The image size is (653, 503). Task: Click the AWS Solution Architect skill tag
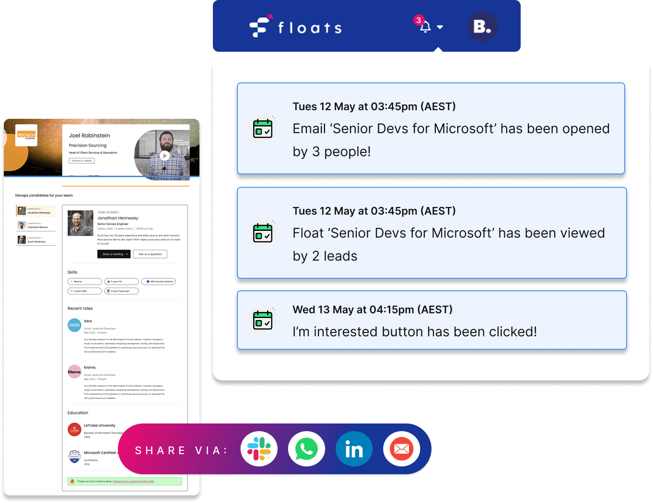[x=159, y=282]
